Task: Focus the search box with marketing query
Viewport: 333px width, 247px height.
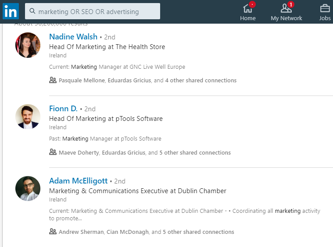Action: point(93,11)
